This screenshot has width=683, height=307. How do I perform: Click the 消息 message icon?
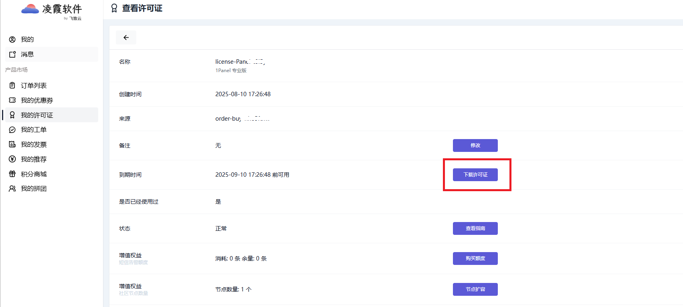tap(12, 55)
